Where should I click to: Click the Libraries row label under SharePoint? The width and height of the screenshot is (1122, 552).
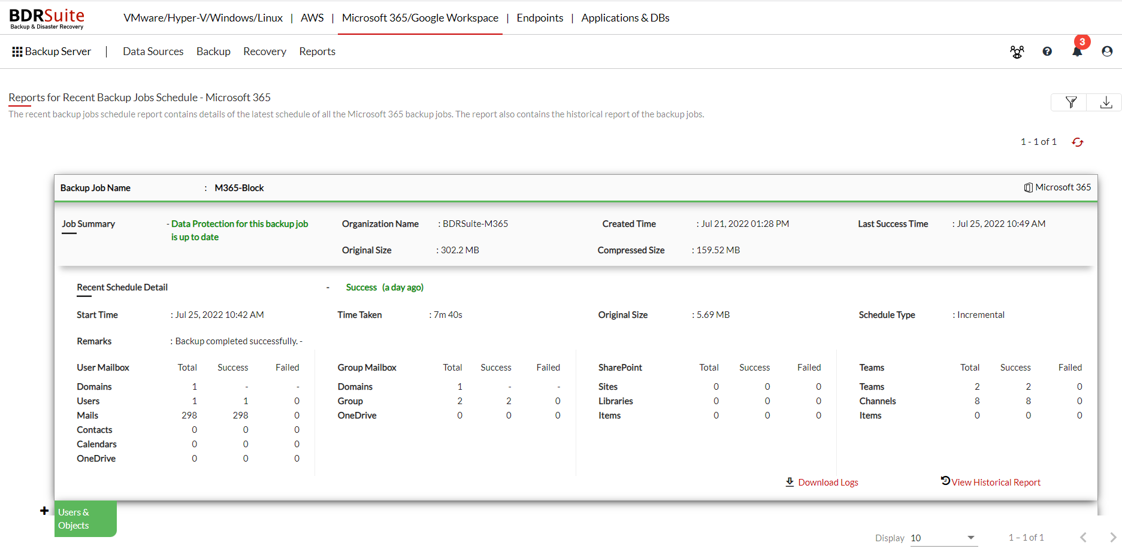[x=616, y=401]
